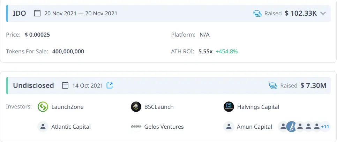Open the Halvings Capital investor page
This screenshot has width=337, height=143.
258,107
